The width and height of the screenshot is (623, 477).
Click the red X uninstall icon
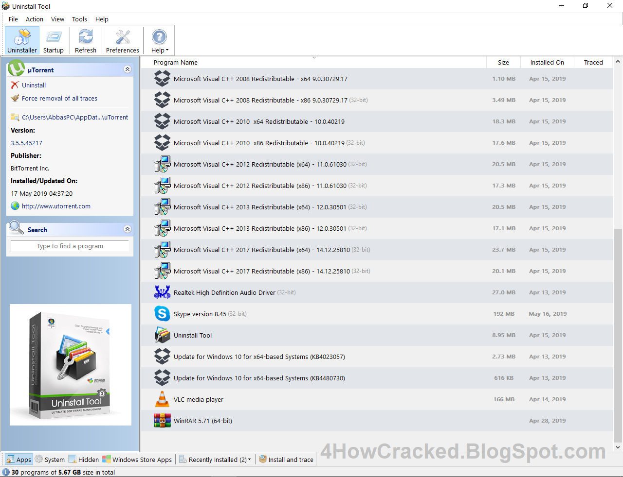coord(15,85)
